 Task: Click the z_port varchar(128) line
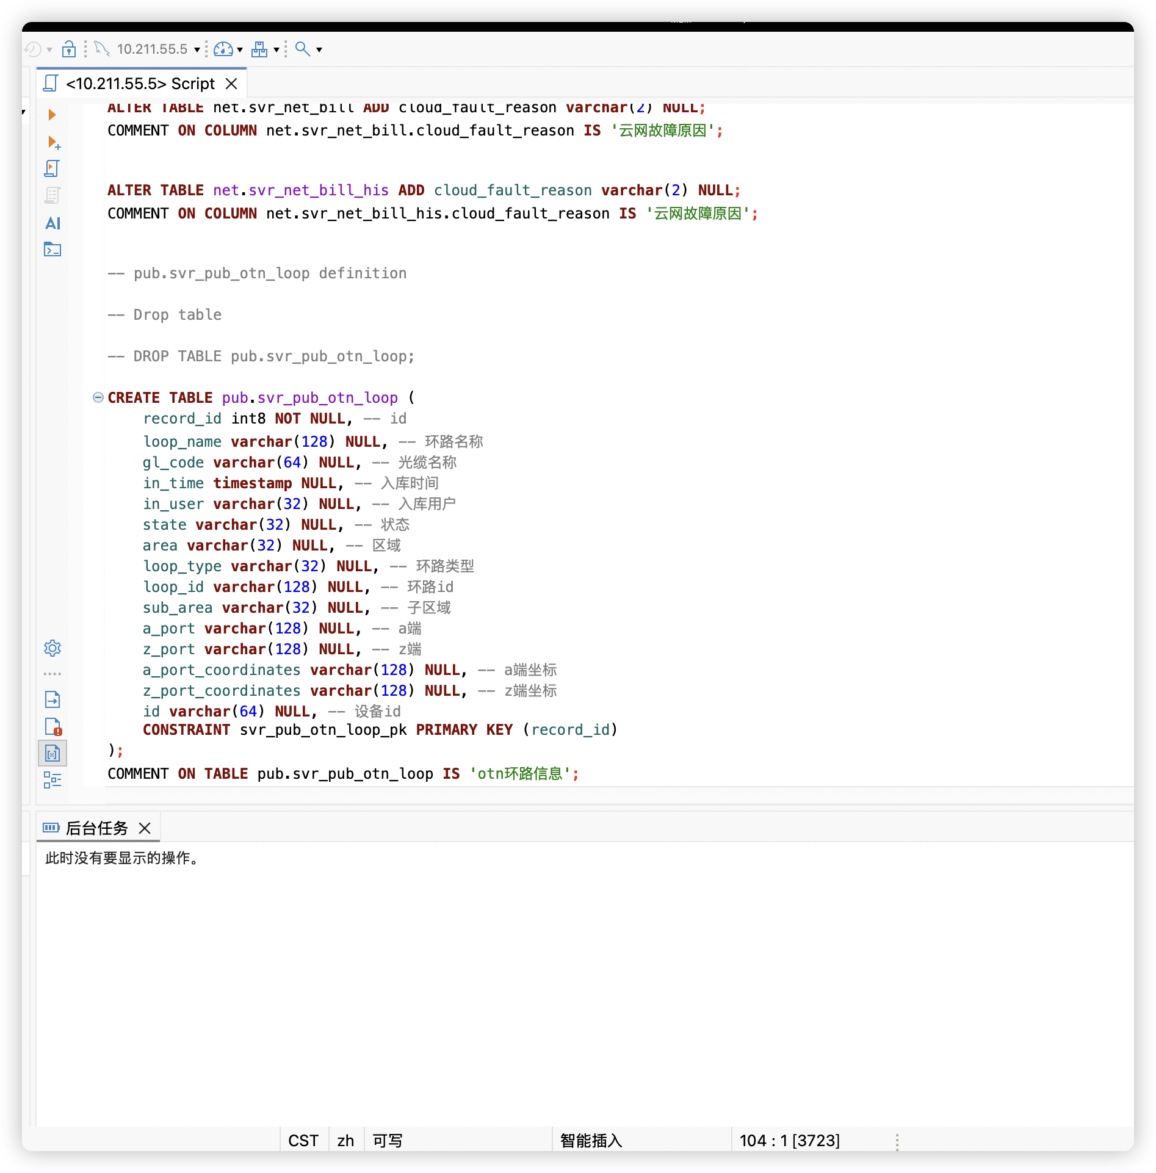[x=282, y=649]
